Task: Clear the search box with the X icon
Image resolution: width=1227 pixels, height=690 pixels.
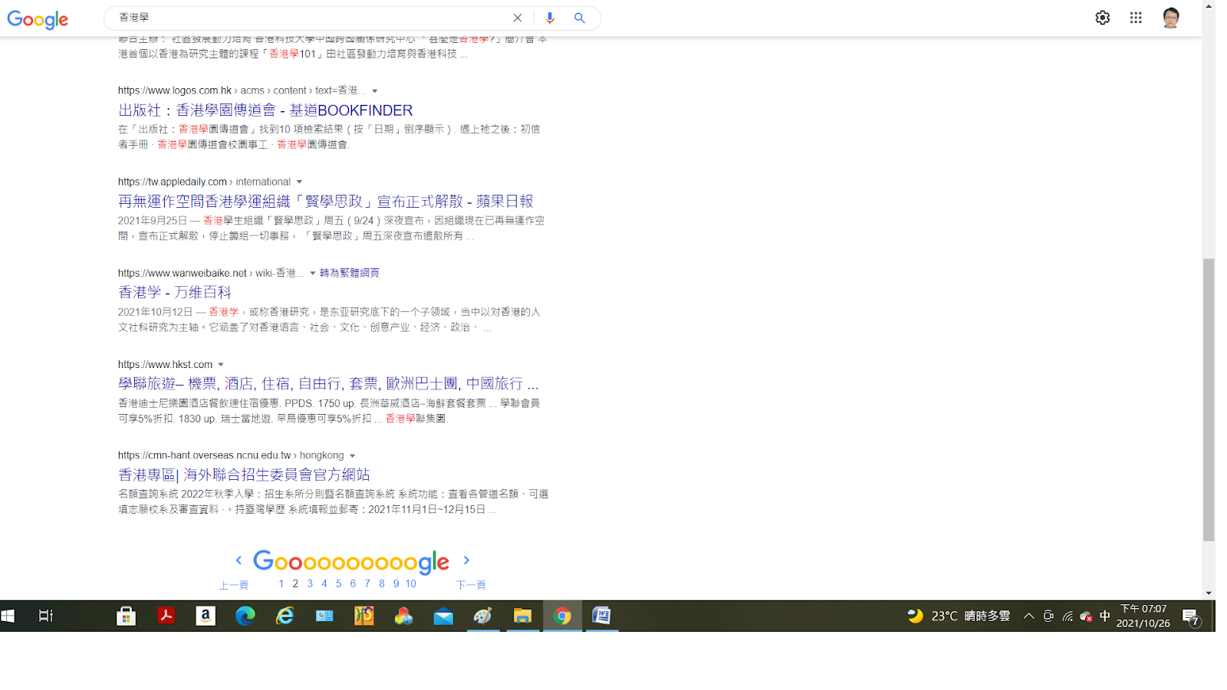Action: tap(518, 18)
